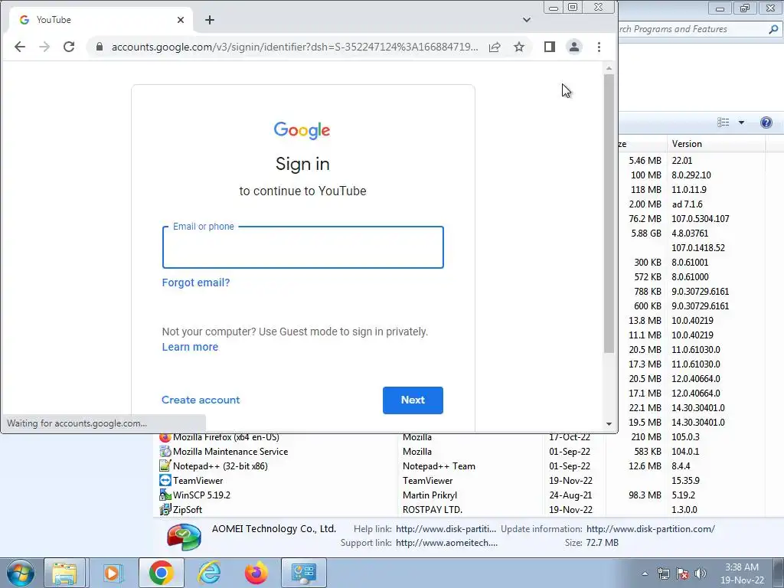
Task: Open Firefox from taskbar
Action: [256, 573]
